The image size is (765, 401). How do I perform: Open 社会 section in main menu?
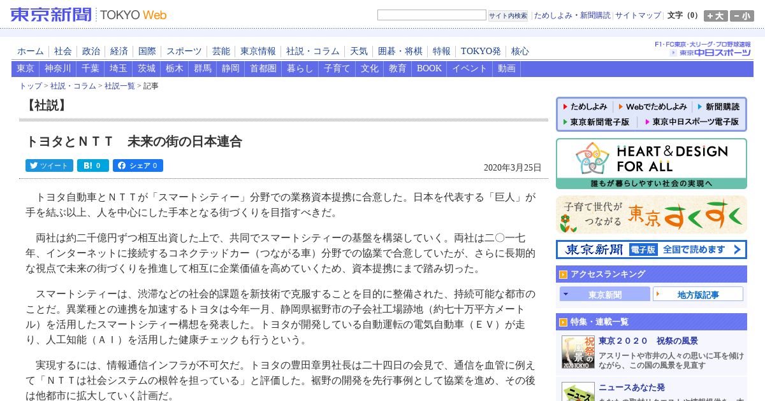click(63, 51)
